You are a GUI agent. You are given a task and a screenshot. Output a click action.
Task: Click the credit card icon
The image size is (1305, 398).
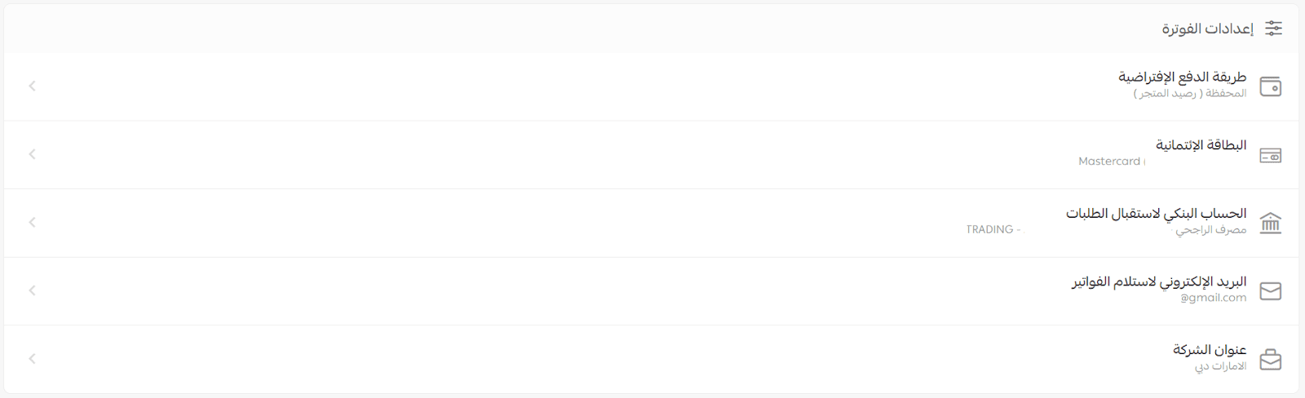tap(1271, 155)
